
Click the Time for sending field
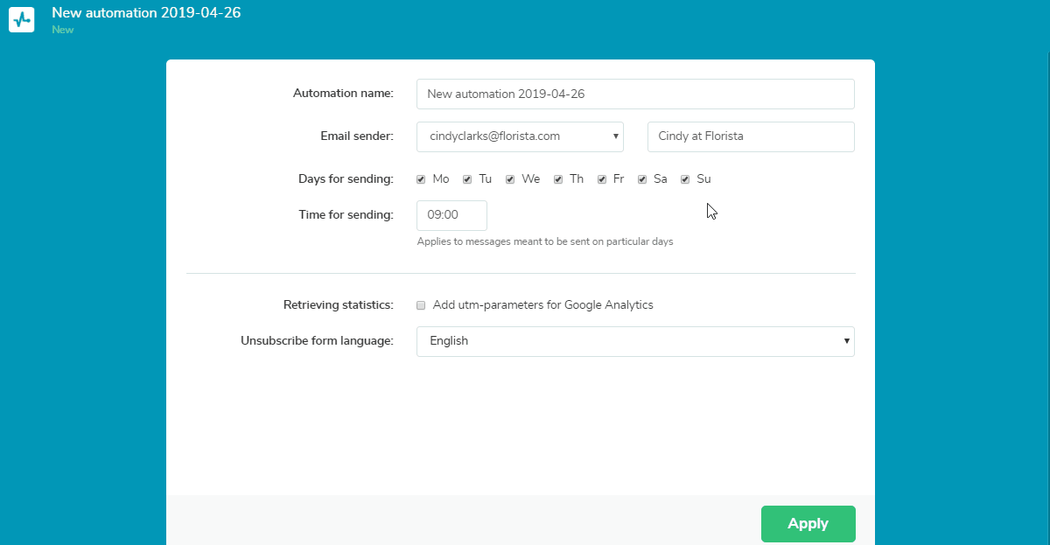point(451,215)
